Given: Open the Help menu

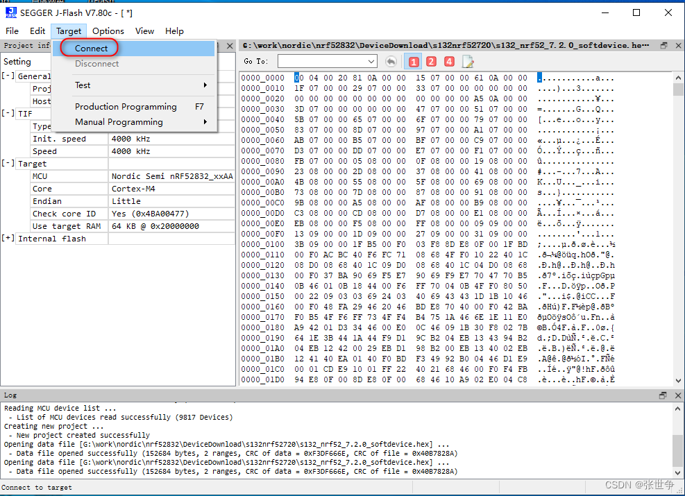Looking at the screenshot, I should (x=174, y=31).
